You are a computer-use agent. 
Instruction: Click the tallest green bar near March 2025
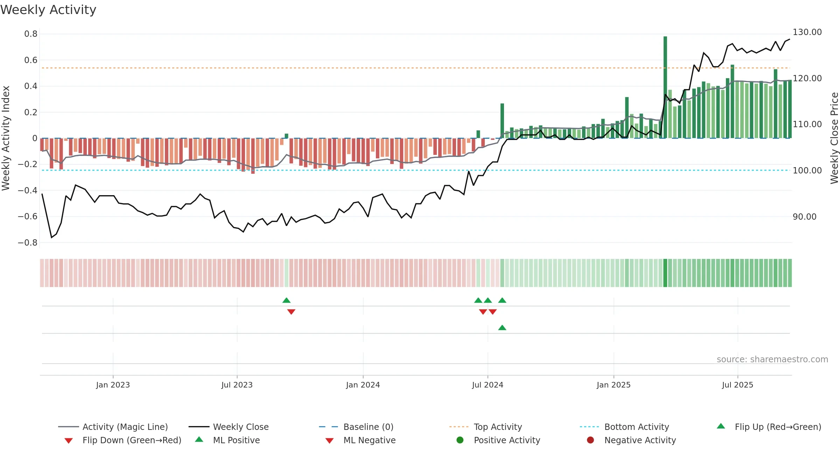click(x=665, y=87)
